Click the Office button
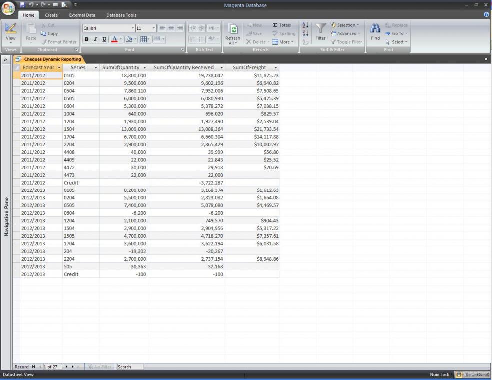 pyautogui.click(x=8, y=8)
